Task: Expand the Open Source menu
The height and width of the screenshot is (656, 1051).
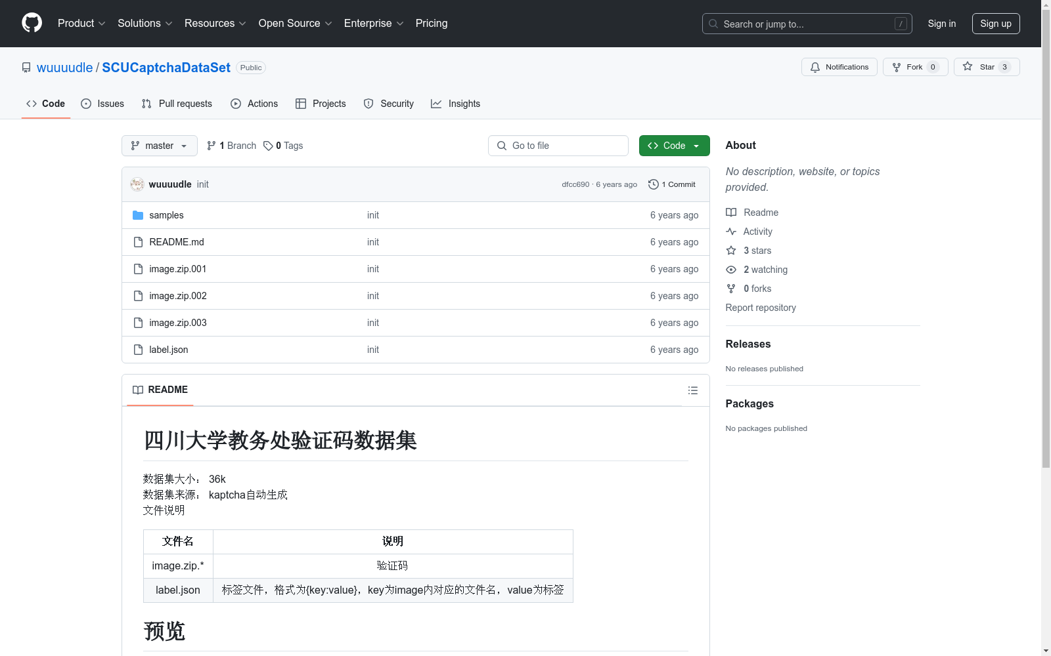Action: (x=296, y=23)
